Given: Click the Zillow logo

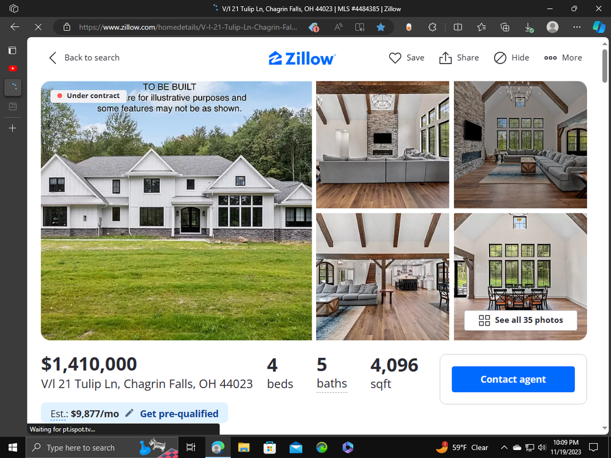Looking at the screenshot, I should (302, 58).
